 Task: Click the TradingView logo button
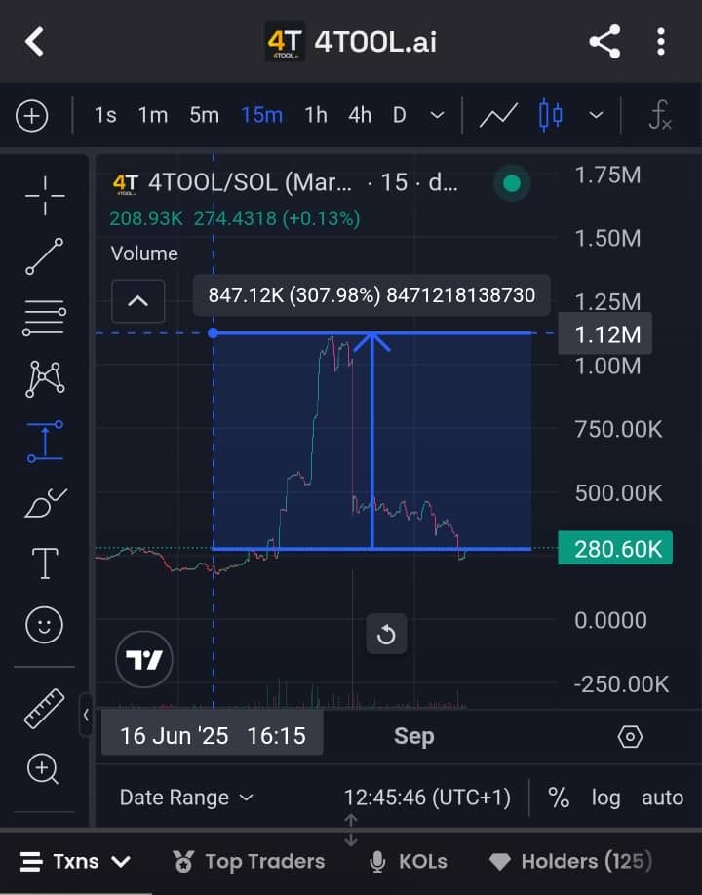(144, 659)
